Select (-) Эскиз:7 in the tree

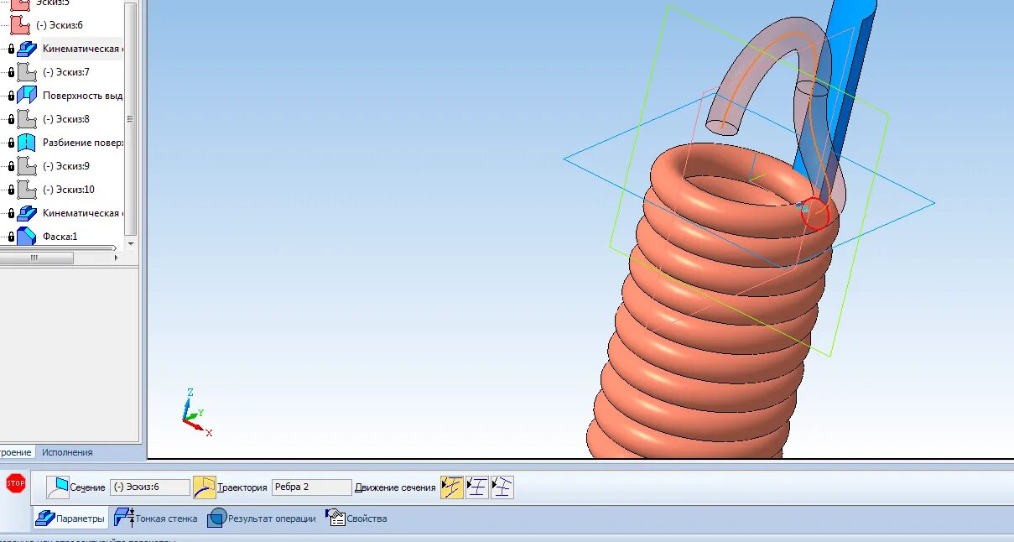66,72
